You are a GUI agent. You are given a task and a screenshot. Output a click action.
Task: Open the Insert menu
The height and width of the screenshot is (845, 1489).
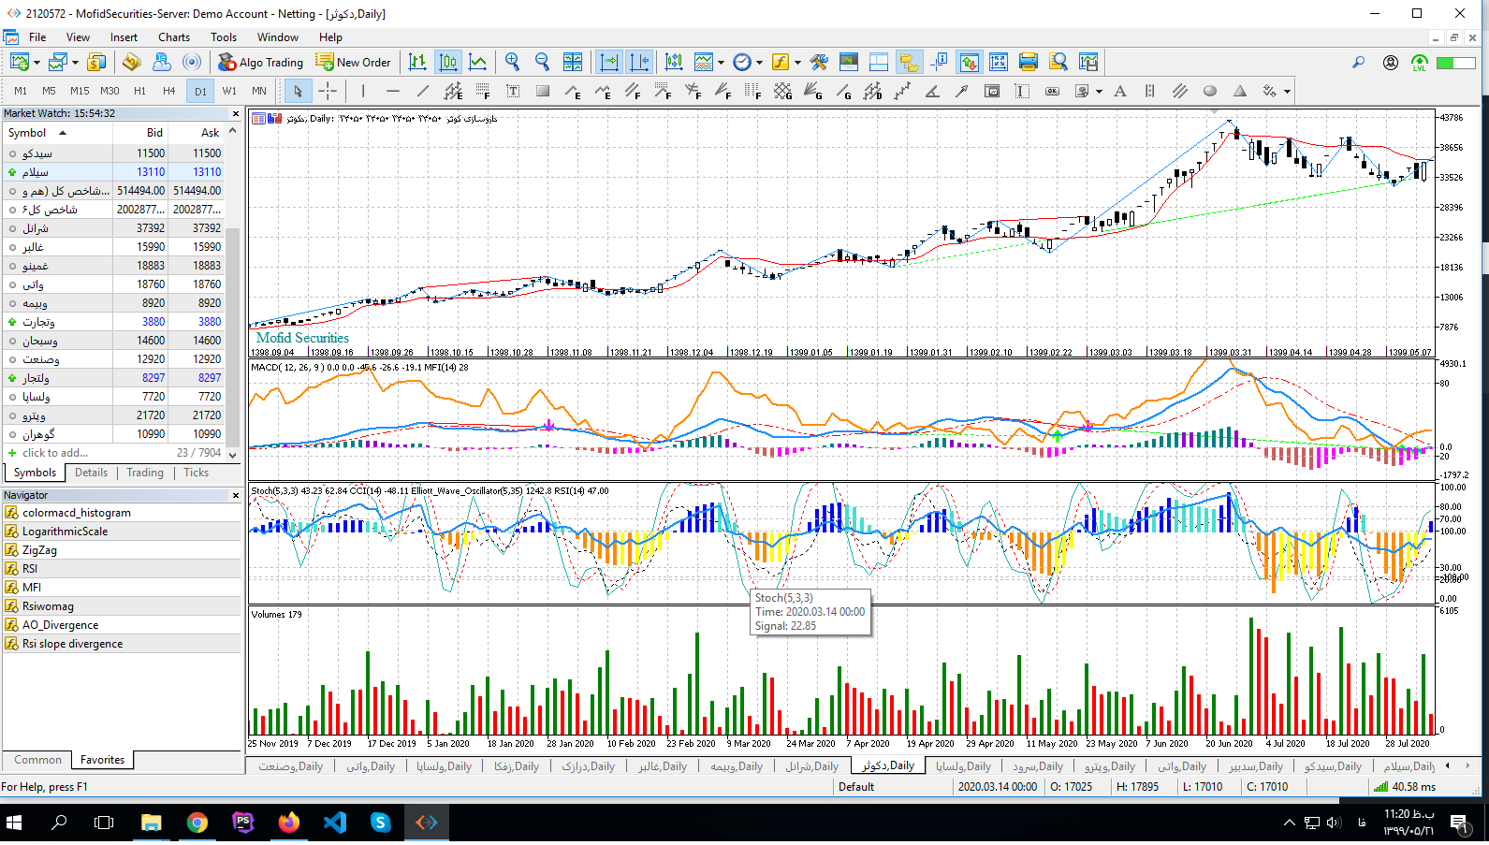124,37
